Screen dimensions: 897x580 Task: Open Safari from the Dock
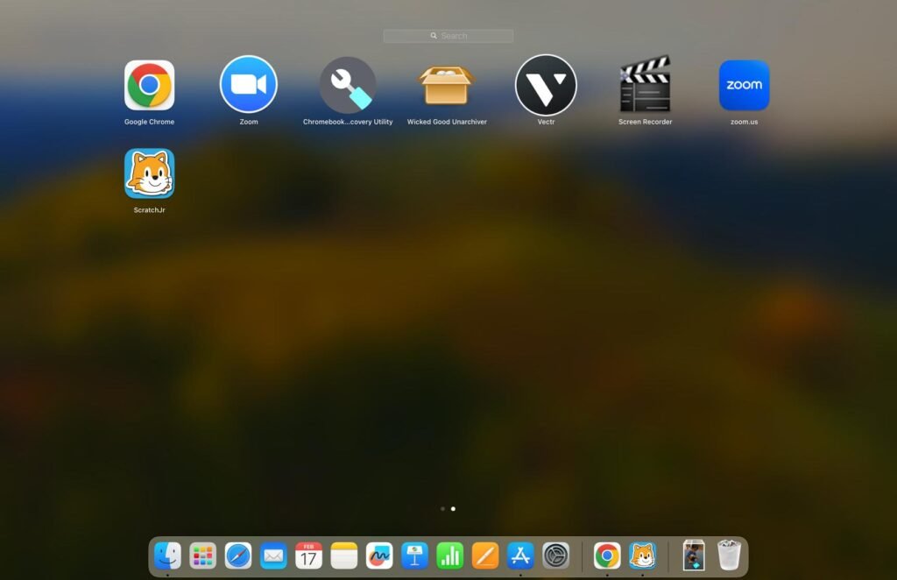point(238,555)
